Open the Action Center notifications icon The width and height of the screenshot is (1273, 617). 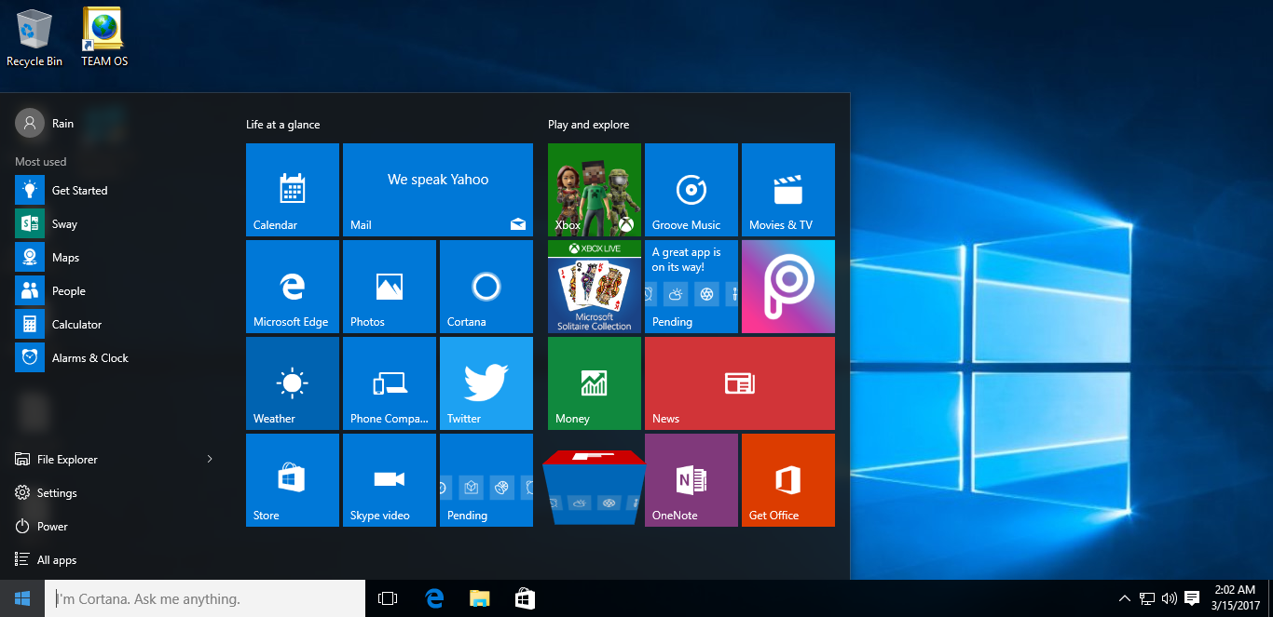click(x=1192, y=598)
